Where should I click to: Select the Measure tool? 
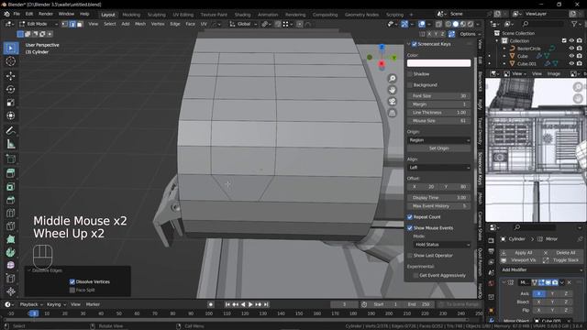tap(10, 144)
